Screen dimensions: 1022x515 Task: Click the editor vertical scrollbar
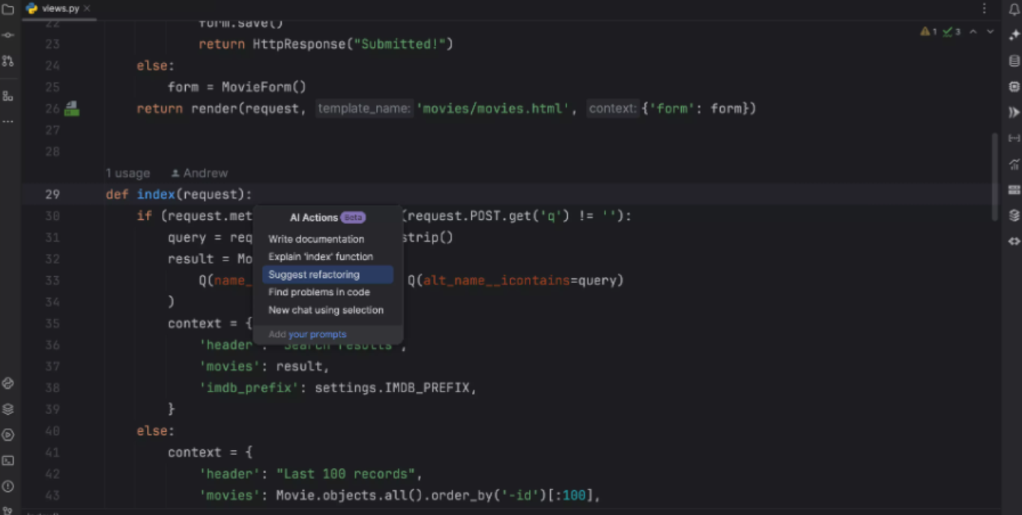[x=994, y=176]
